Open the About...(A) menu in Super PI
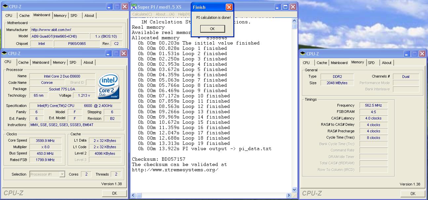 (165, 14)
